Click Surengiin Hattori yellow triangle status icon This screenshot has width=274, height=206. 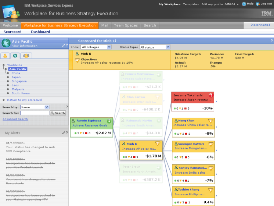tap(211, 144)
